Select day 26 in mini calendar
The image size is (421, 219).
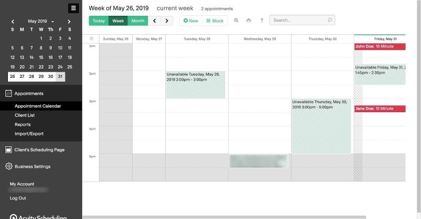coord(12,76)
